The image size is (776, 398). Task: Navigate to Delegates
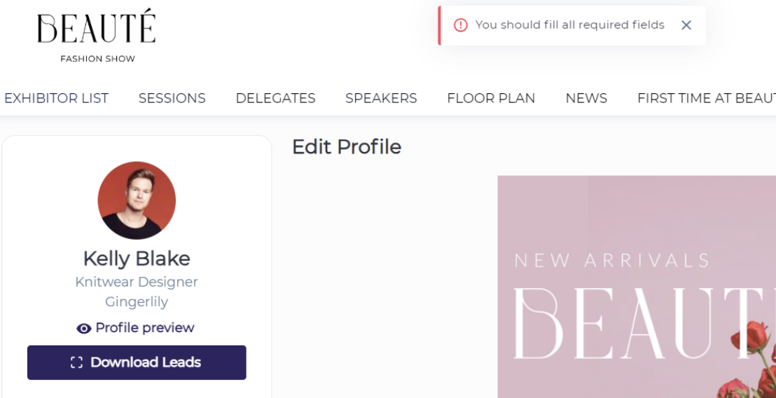(275, 98)
